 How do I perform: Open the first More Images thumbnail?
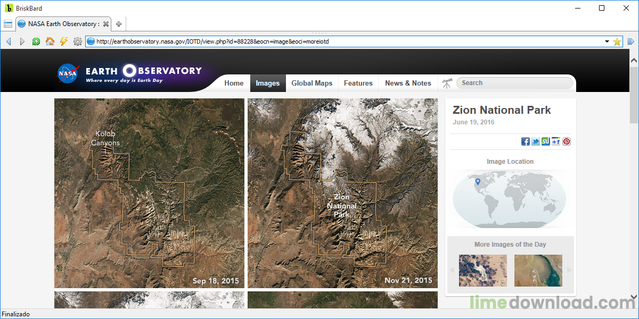483,270
